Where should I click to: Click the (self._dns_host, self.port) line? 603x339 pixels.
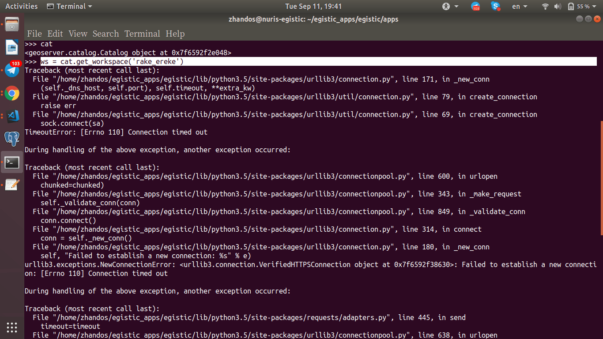point(148,88)
